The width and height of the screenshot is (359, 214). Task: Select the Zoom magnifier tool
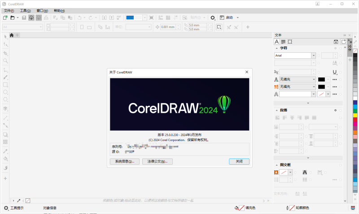coord(5,60)
